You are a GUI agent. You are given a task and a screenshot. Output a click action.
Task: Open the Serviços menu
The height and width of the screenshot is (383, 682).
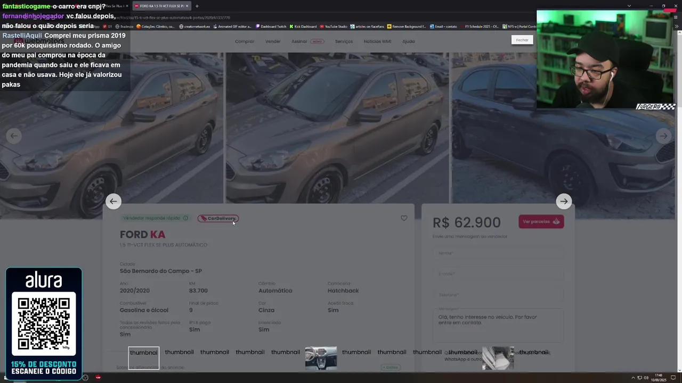(344, 41)
